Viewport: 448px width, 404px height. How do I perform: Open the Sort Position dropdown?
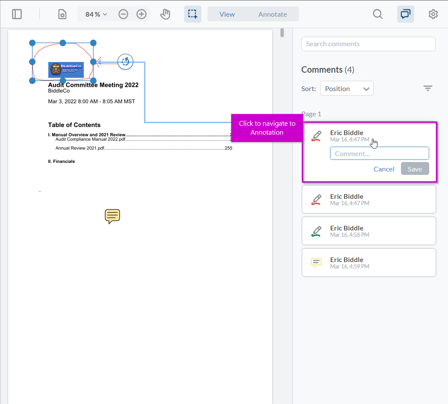[x=347, y=88]
